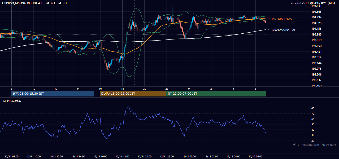Click RSI axis level 60
Viewport: 339px width, 159px height.
tap(313, 119)
